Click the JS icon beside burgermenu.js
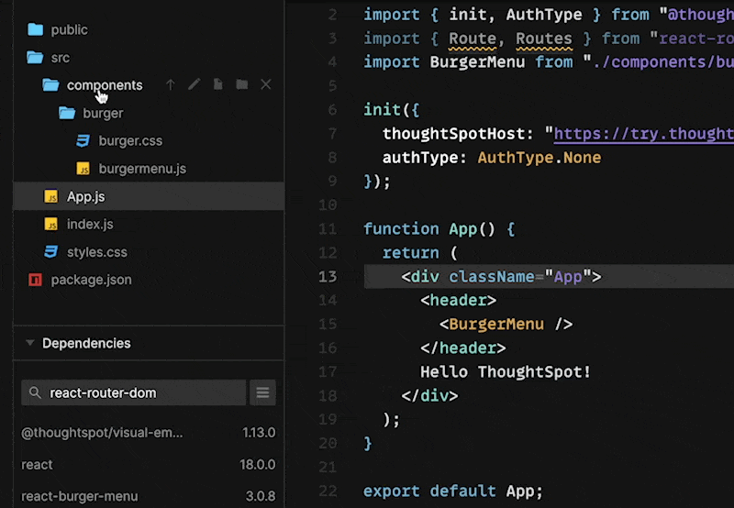The height and width of the screenshot is (508, 734). tap(83, 169)
